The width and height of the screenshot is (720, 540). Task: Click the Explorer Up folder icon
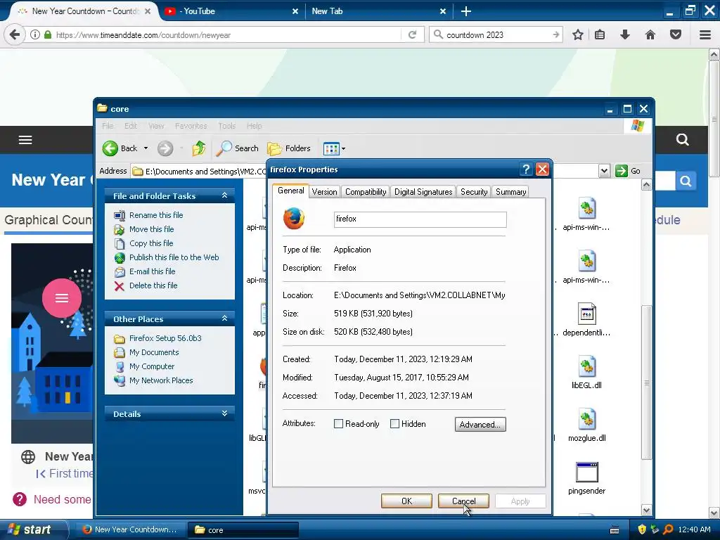[198, 148]
